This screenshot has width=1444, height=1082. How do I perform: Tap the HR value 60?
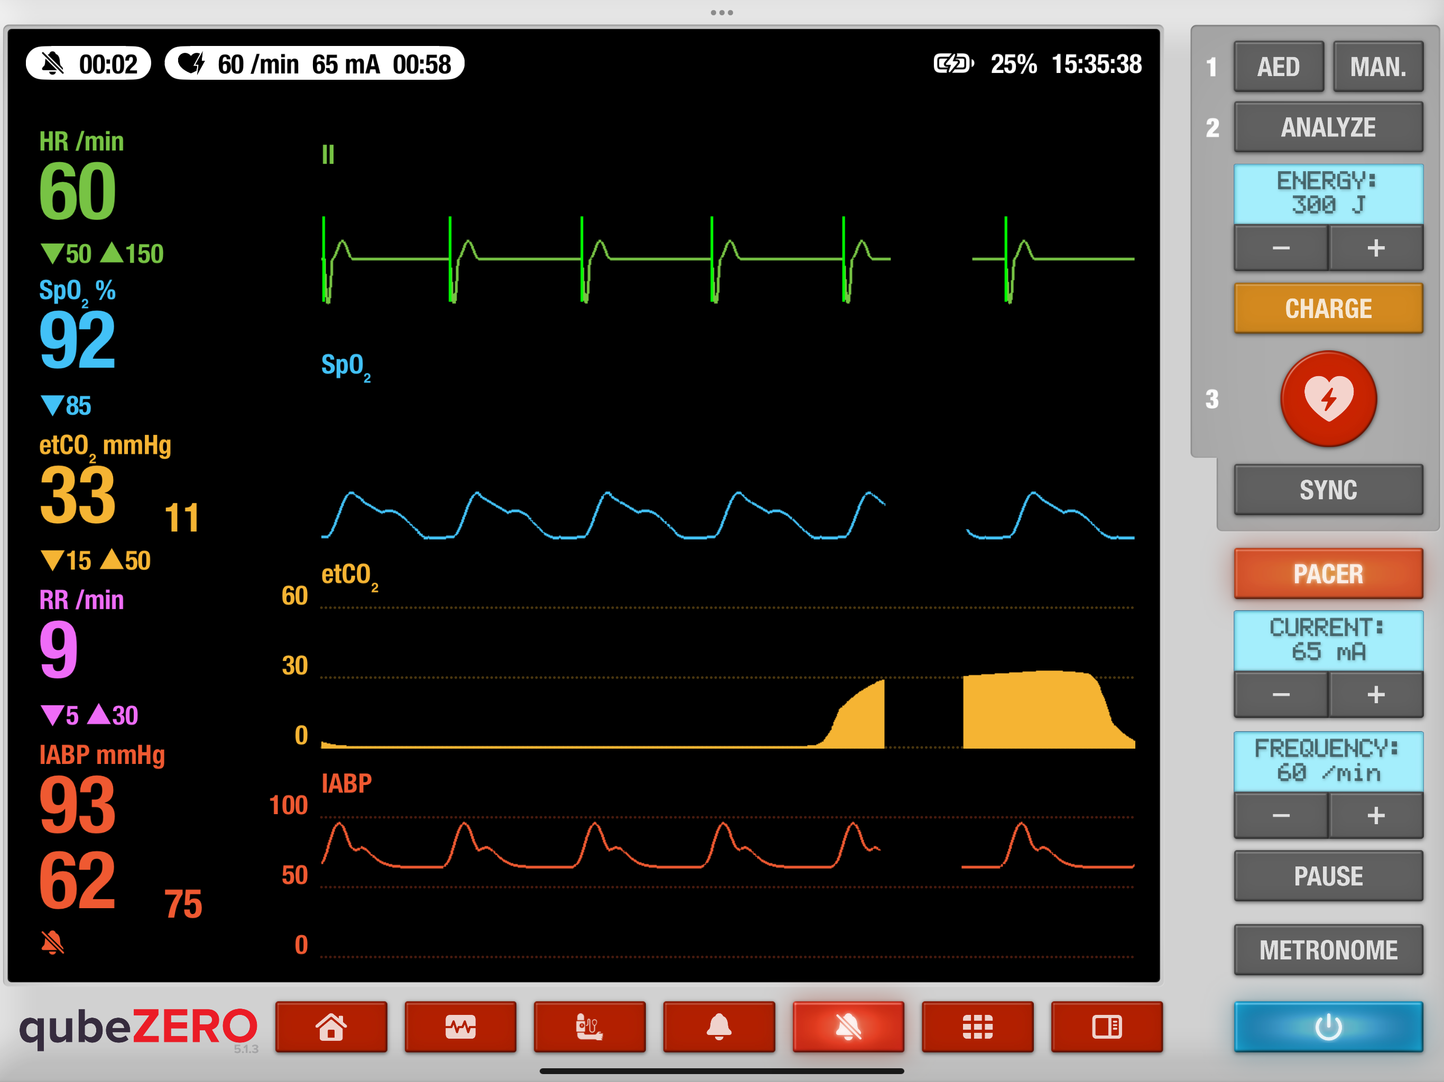[x=77, y=191]
